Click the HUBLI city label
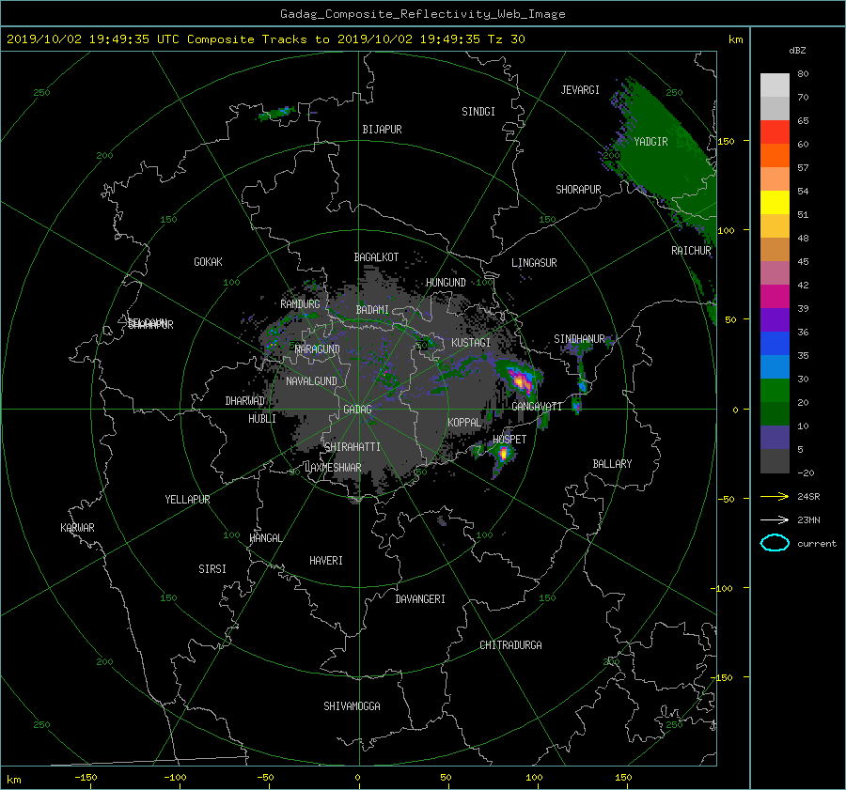This screenshot has height=790, width=846. pyautogui.click(x=262, y=419)
